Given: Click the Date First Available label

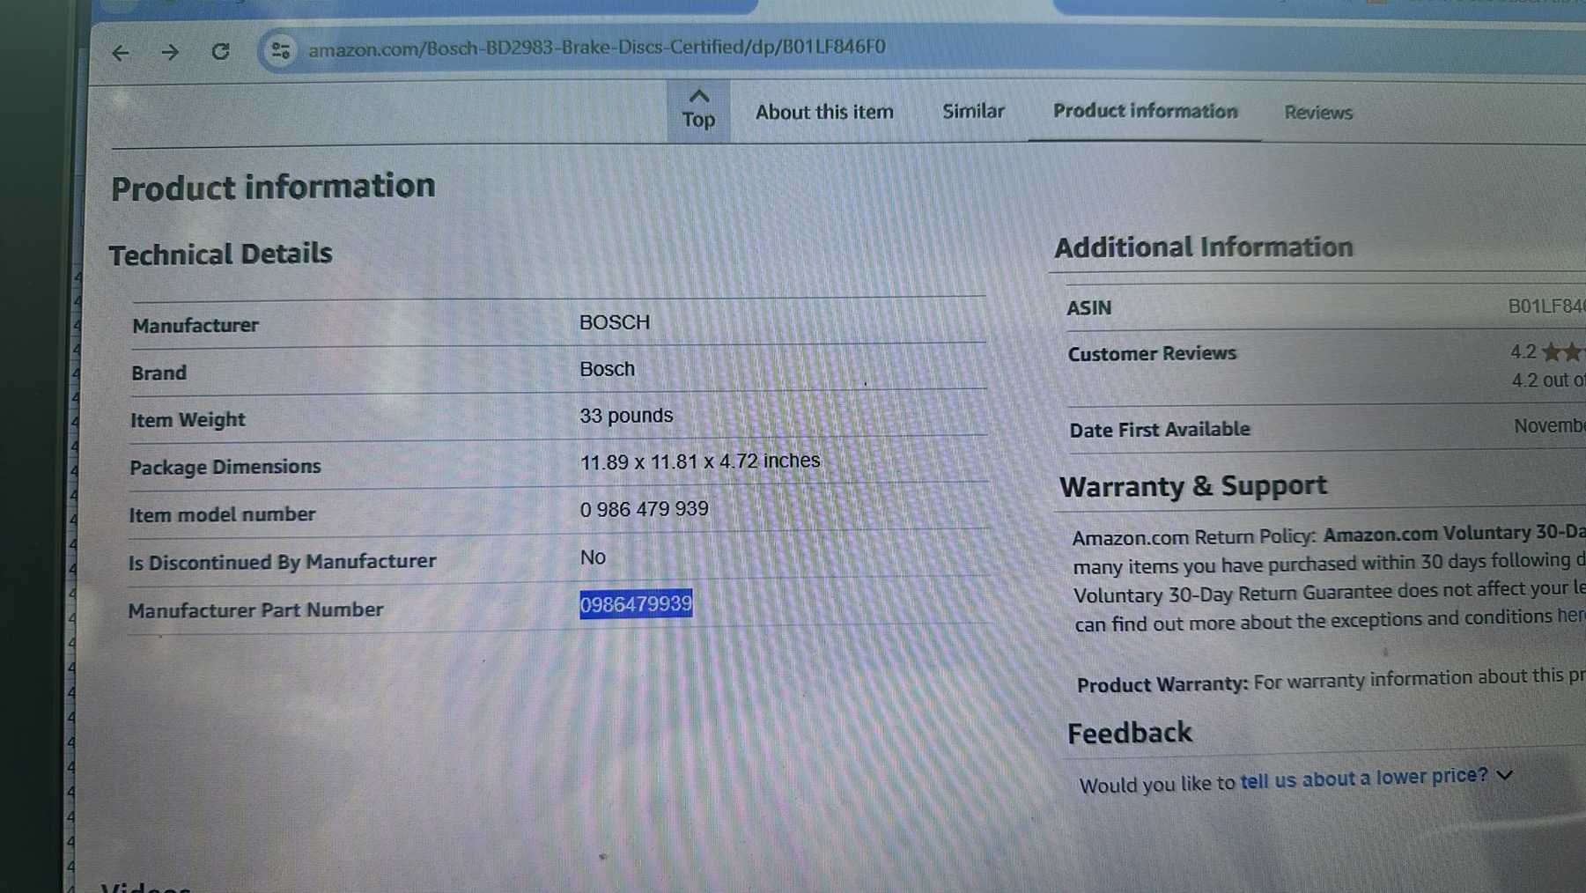Looking at the screenshot, I should coord(1160,430).
